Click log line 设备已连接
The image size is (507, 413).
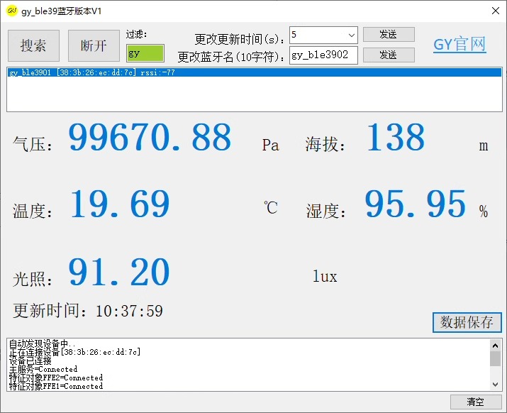click(30, 361)
